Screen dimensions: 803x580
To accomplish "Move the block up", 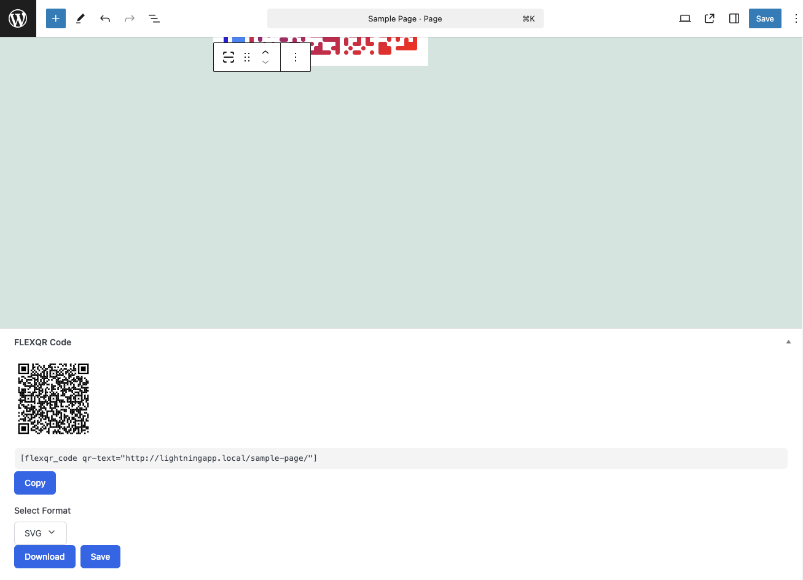I will (265, 52).
